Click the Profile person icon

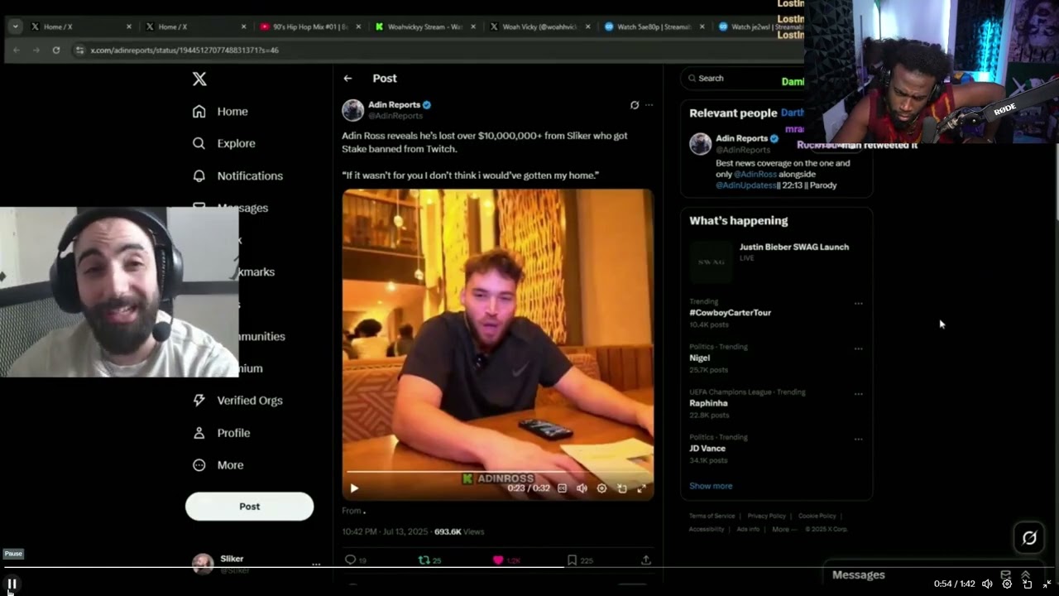(x=199, y=432)
